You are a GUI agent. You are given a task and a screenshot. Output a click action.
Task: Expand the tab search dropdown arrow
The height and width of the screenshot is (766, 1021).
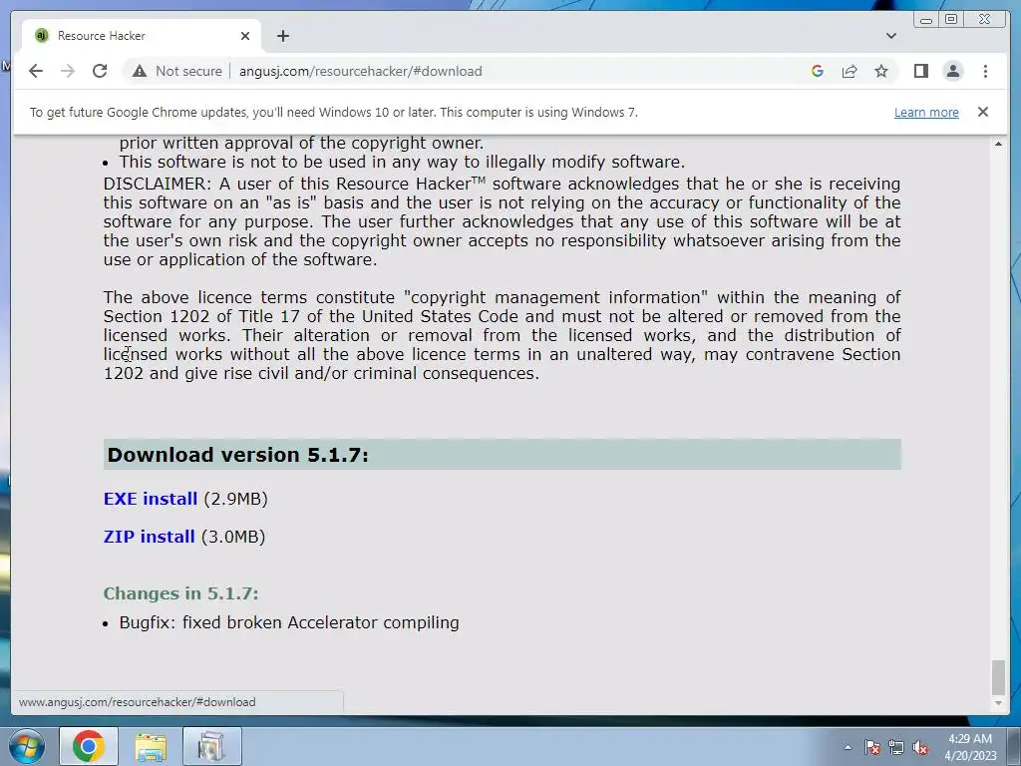tap(891, 36)
